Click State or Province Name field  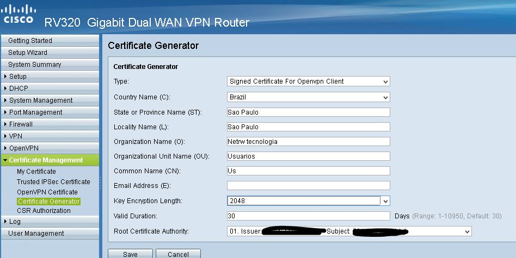[x=309, y=112]
